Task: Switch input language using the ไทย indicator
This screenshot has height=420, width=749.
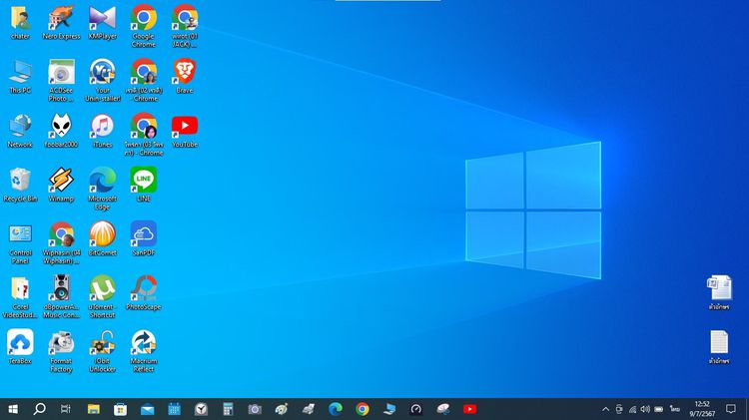Action: click(674, 409)
